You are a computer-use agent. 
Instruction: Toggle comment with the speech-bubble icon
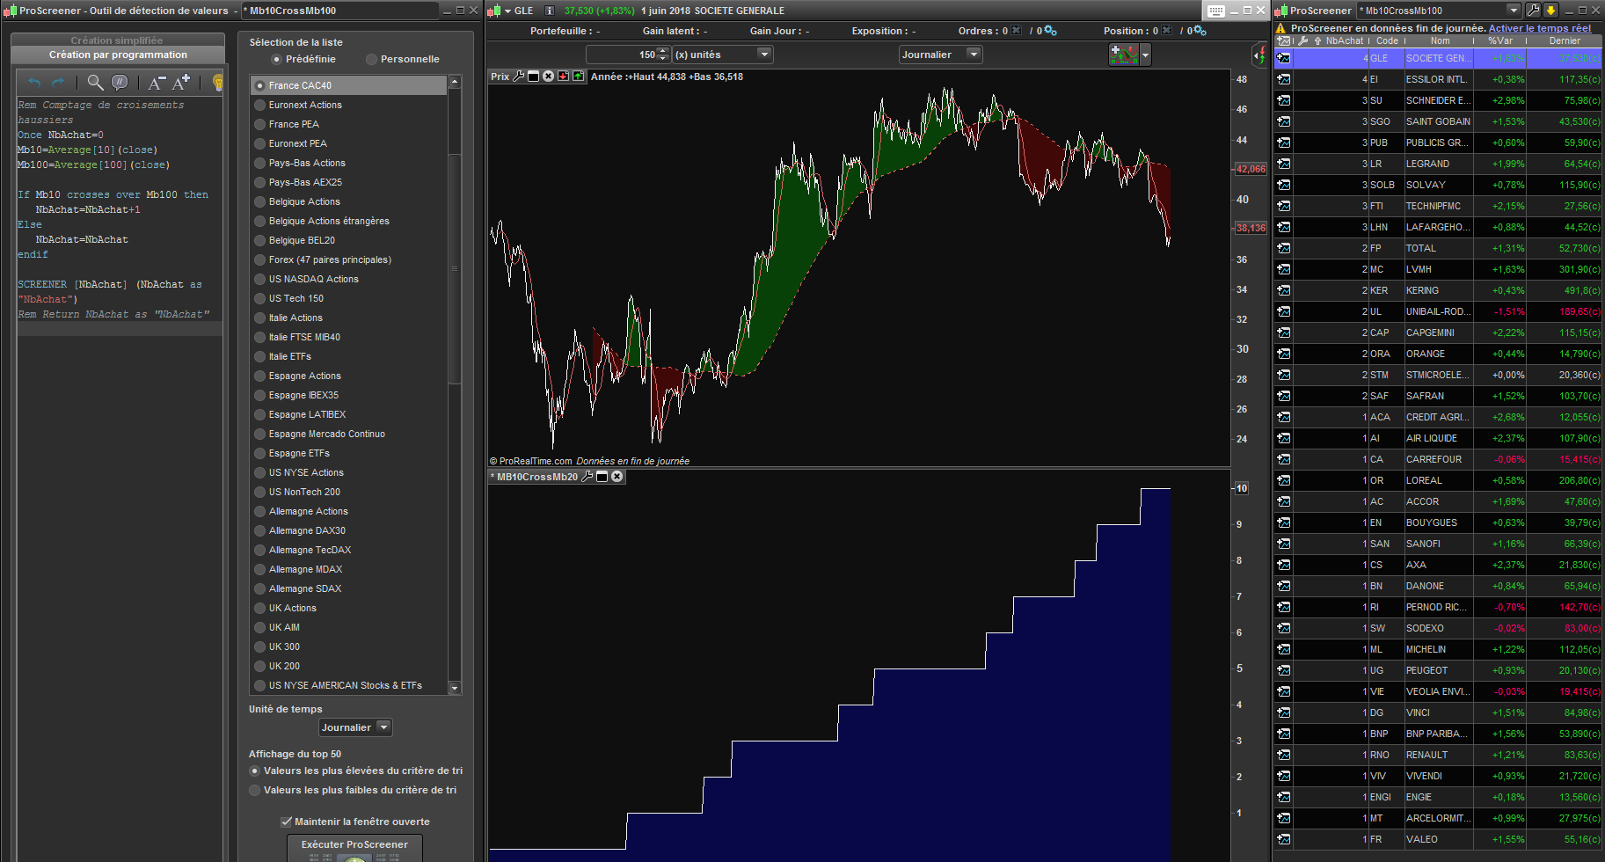(x=120, y=83)
